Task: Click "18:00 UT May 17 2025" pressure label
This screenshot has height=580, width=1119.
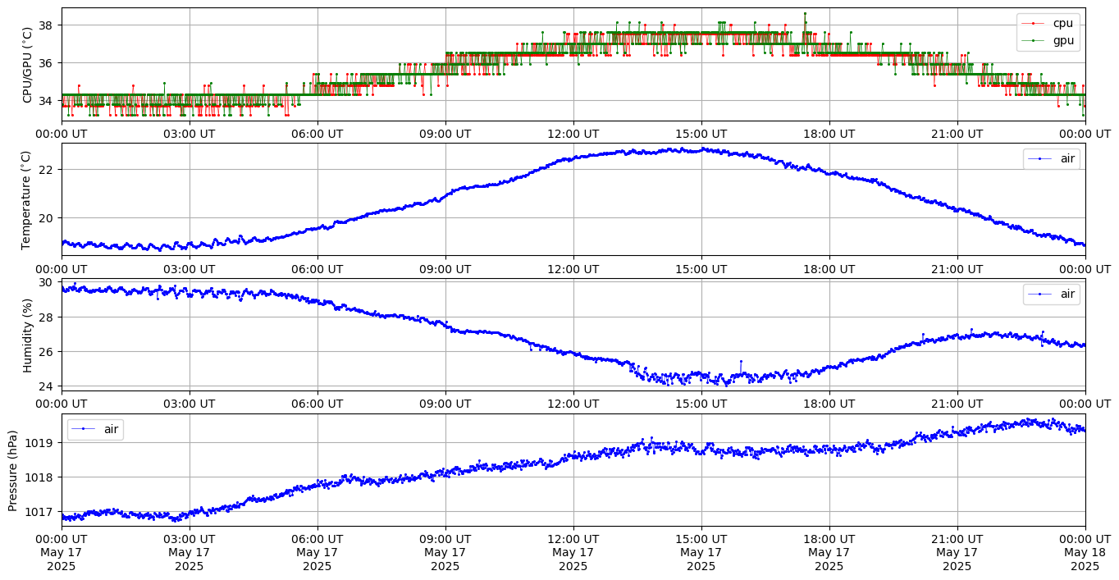Action: coord(829,552)
